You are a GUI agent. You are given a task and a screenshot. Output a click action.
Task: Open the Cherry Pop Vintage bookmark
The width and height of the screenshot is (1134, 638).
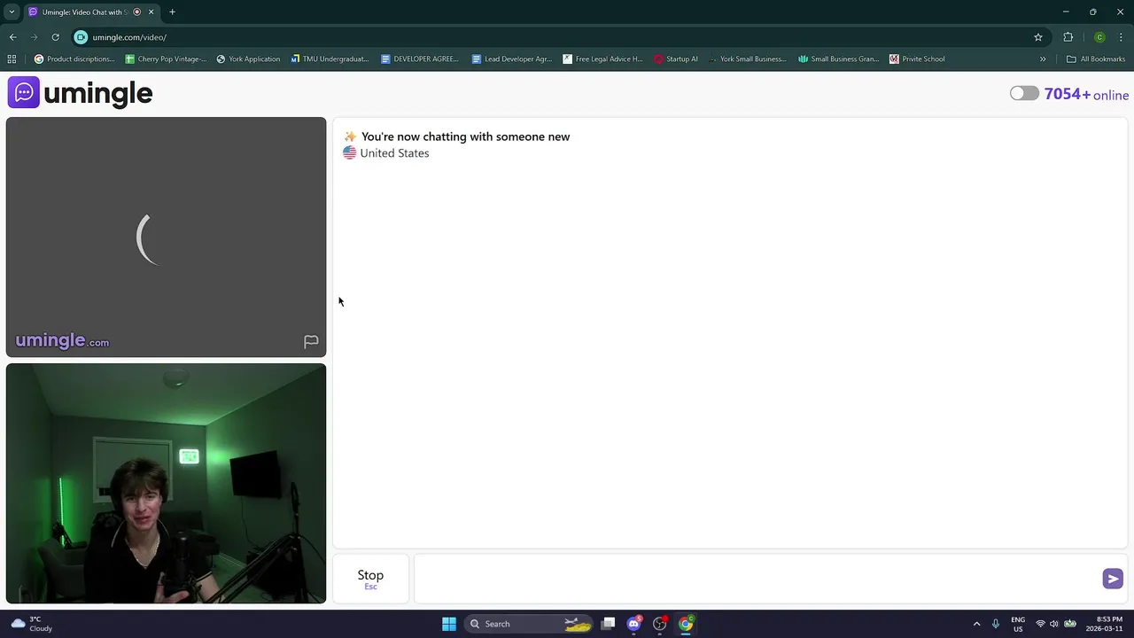click(x=166, y=58)
